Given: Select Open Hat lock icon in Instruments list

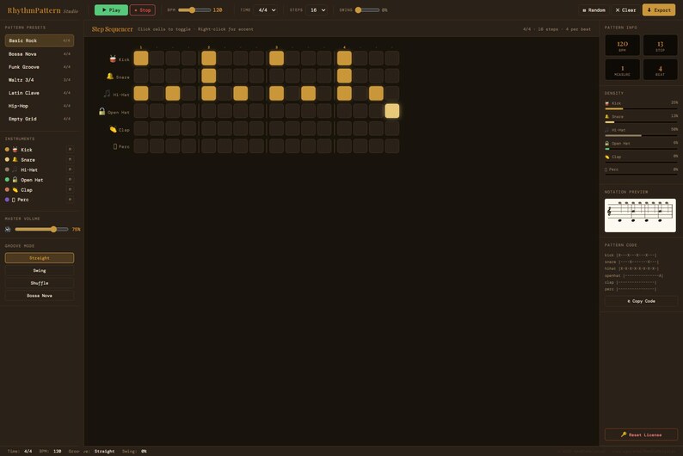Looking at the screenshot, I should (x=15, y=180).
